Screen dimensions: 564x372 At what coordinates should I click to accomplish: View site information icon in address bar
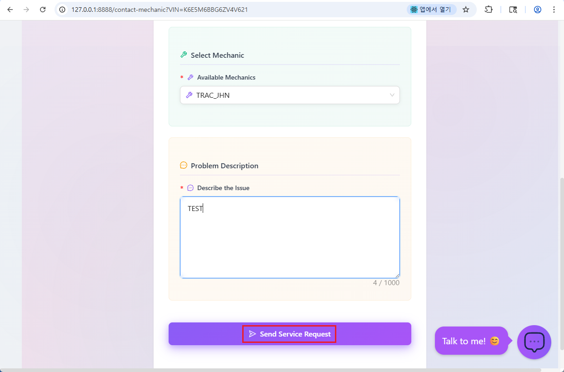pos(63,10)
